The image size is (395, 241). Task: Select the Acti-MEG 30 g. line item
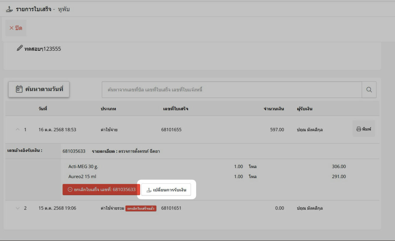[83, 166]
